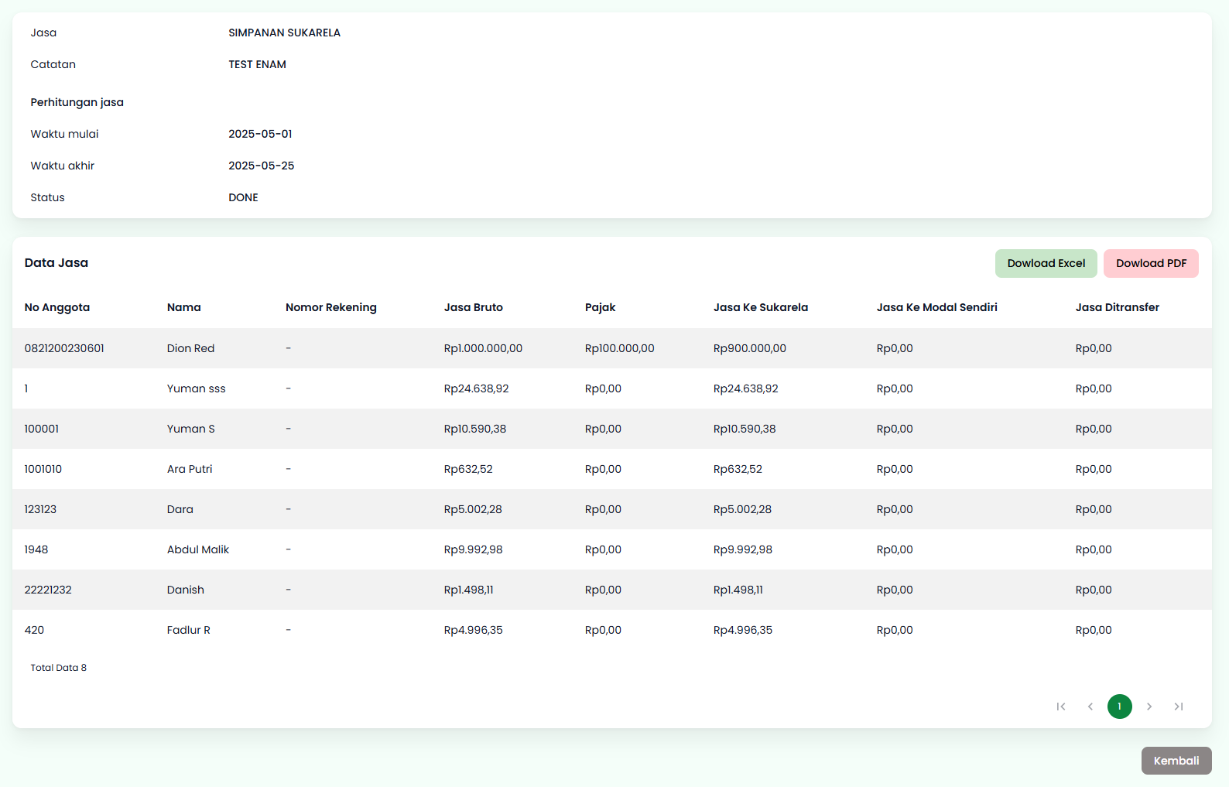Click previous page chevron icon
This screenshot has width=1229, height=787.
[1090, 707]
